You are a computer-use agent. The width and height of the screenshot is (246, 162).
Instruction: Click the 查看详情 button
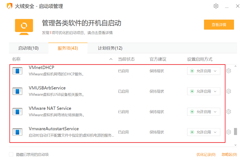pyautogui.click(x=219, y=25)
